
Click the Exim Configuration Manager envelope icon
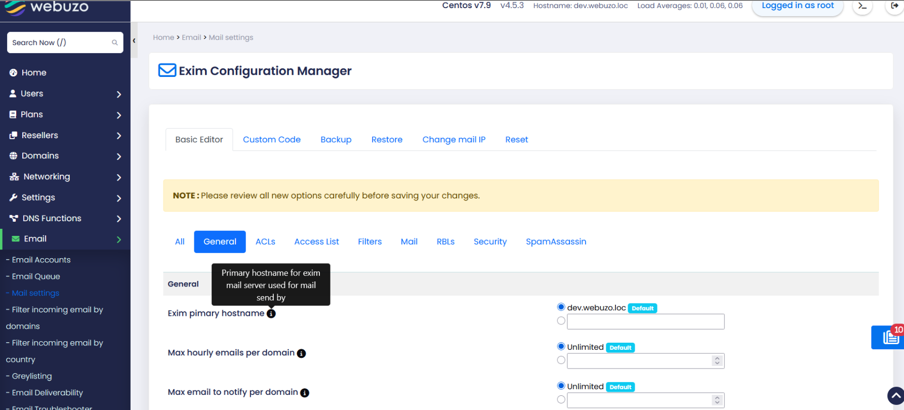point(168,70)
